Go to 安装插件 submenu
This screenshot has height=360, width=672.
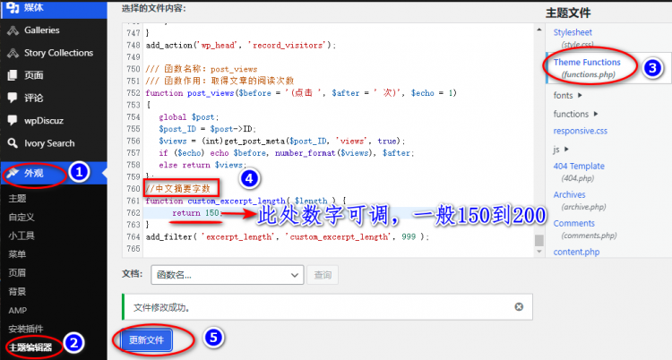26,329
